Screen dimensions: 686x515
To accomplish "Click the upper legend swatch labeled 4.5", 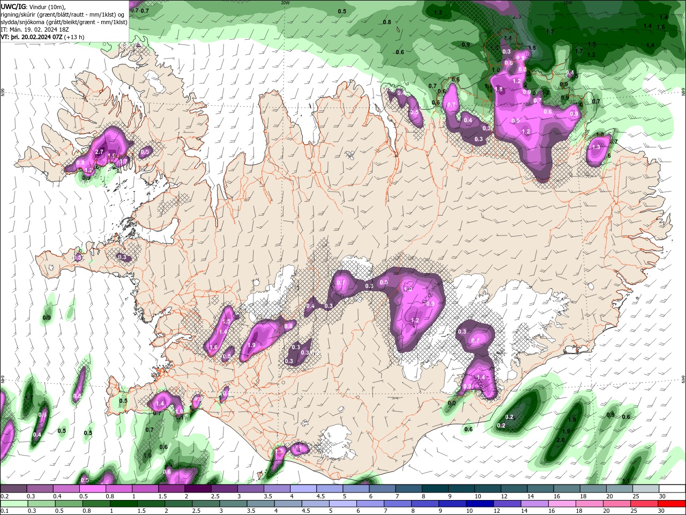I will point(330,489).
